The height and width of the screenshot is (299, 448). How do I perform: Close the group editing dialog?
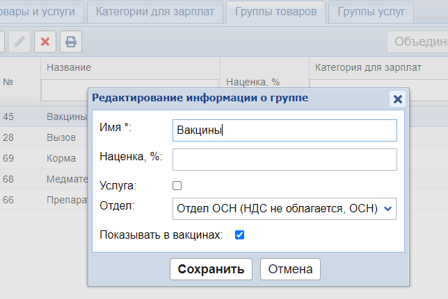pyautogui.click(x=398, y=99)
